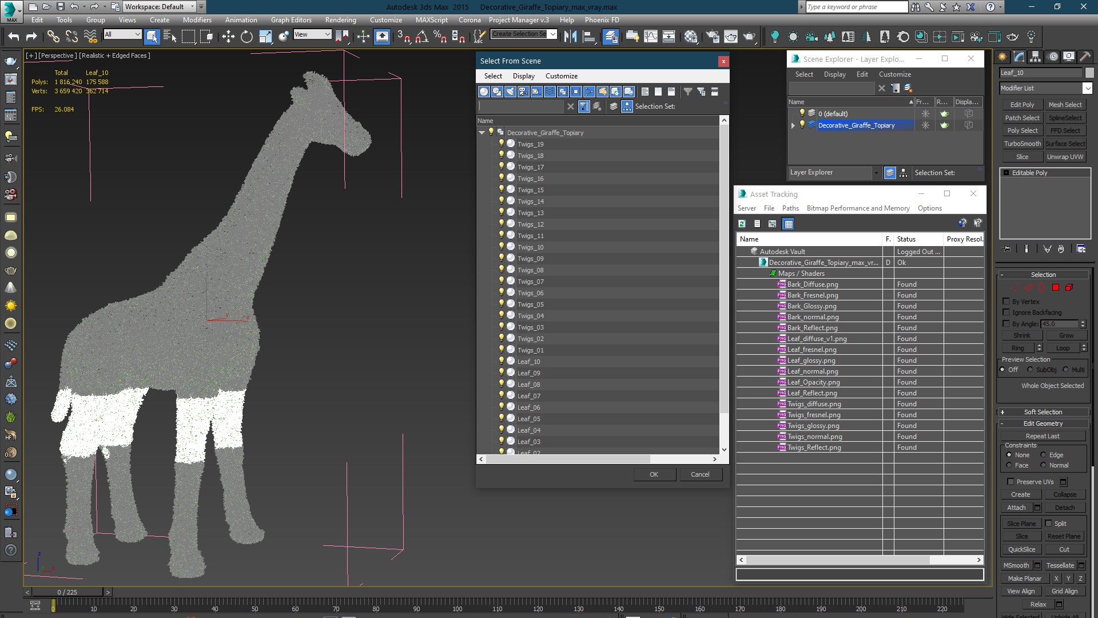Toggle the Angle Snap icon
The width and height of the screenshot is (1098, 618).
coord(422,37)
